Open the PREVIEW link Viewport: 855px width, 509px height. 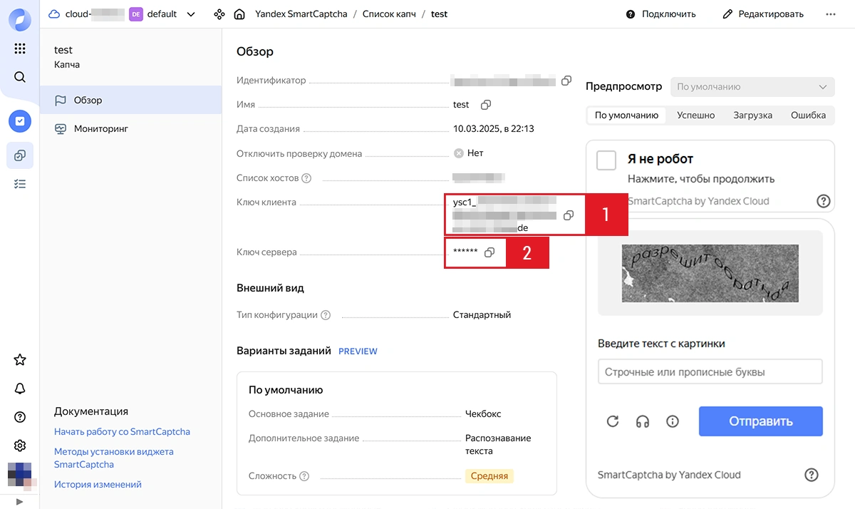point(358,351)
